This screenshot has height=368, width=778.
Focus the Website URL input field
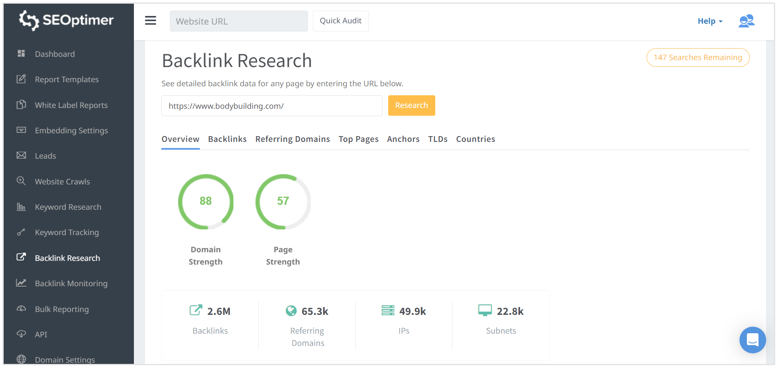click(x=239, y=21)
